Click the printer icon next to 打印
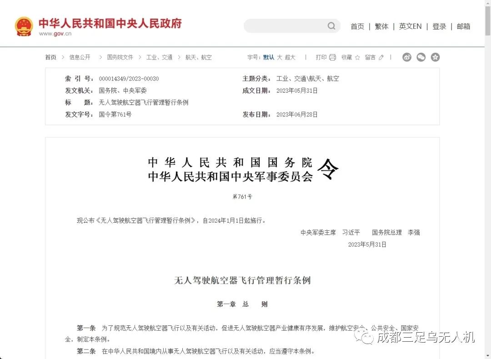Viewport: 491px width, 359px height. coord(332,57)
